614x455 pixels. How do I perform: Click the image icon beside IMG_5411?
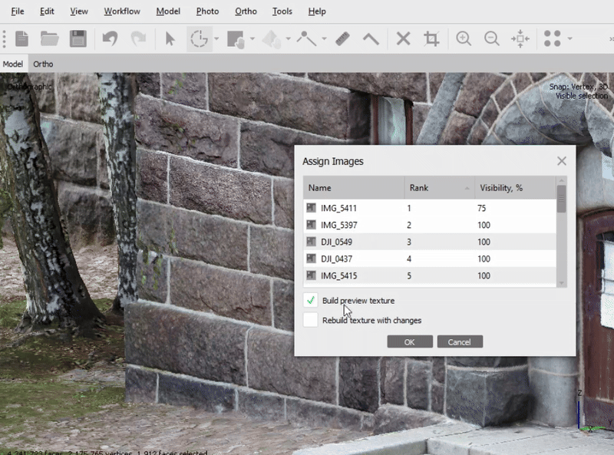point(312,207)
